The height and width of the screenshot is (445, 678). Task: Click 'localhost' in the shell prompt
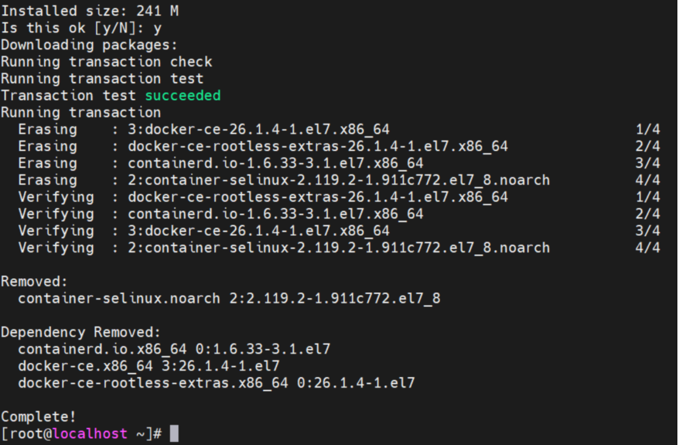point(90,433)
